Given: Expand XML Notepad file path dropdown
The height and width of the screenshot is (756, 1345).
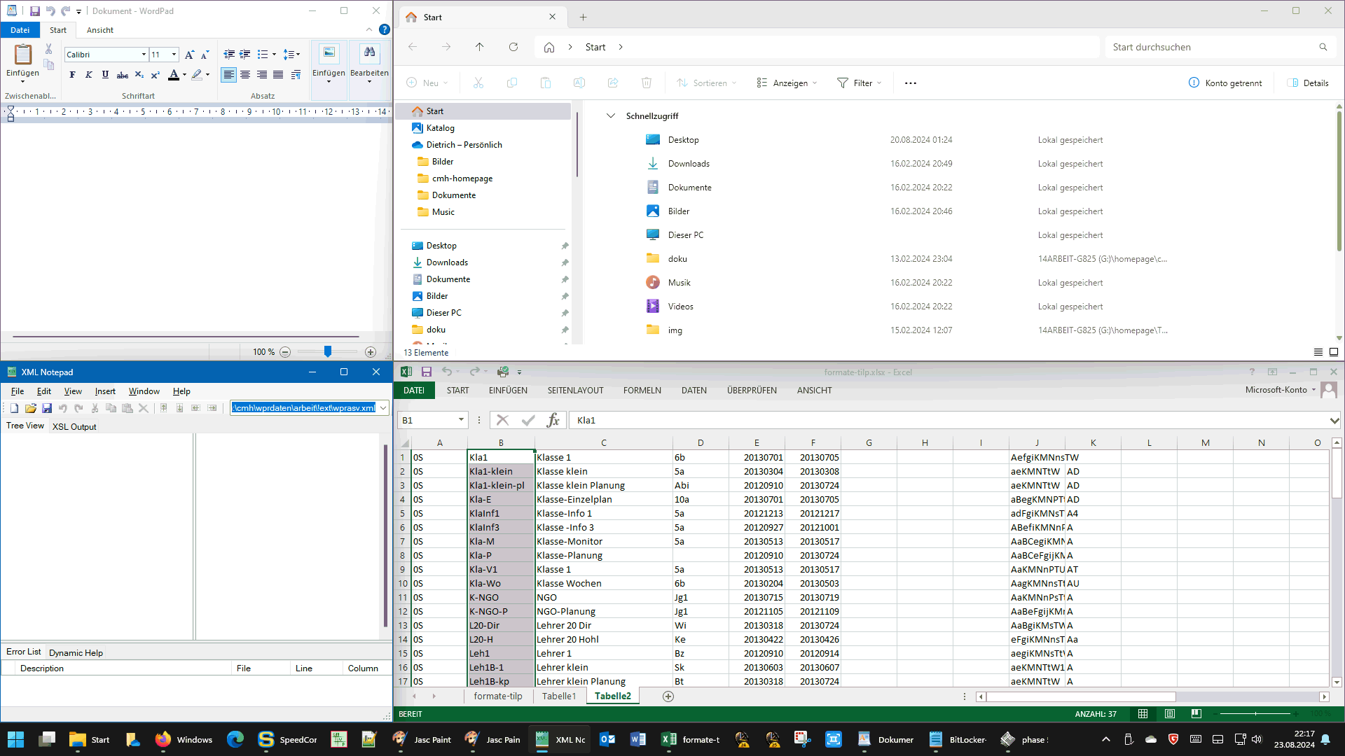Looking at the screenshot, I should point(383,408).
